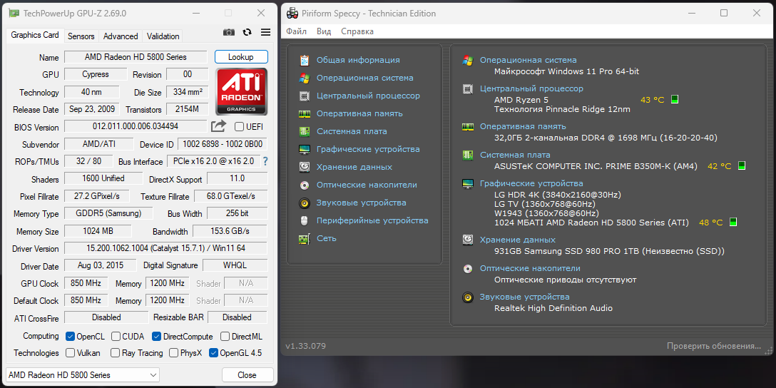The width and height of the screenshot is (776, 388).
Task: Toggle the DirectML checkbox
Action: (x=225, y=337)
